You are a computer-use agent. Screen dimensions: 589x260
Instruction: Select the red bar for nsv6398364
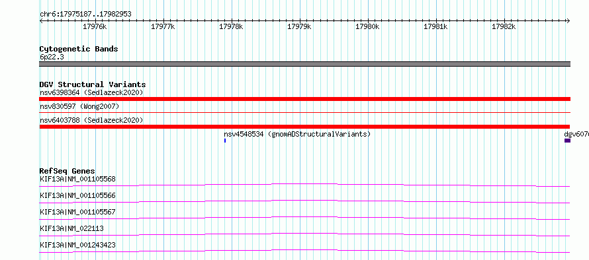point(304,99)
